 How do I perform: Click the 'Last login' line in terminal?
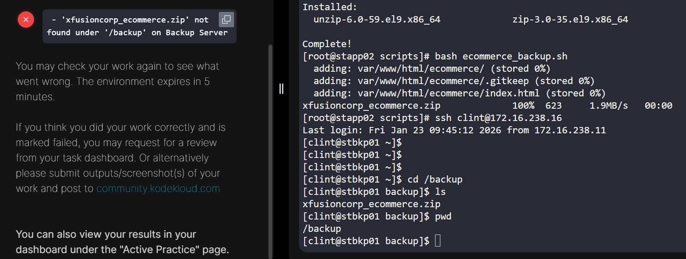454,130
